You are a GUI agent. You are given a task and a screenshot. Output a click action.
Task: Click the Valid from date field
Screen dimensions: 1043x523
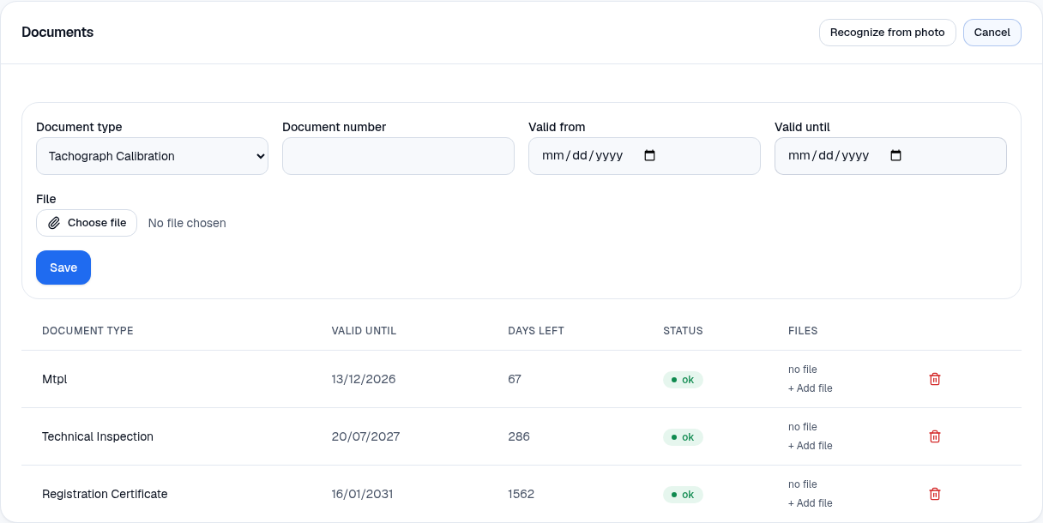pyautogui.click(x=644, y=156)
